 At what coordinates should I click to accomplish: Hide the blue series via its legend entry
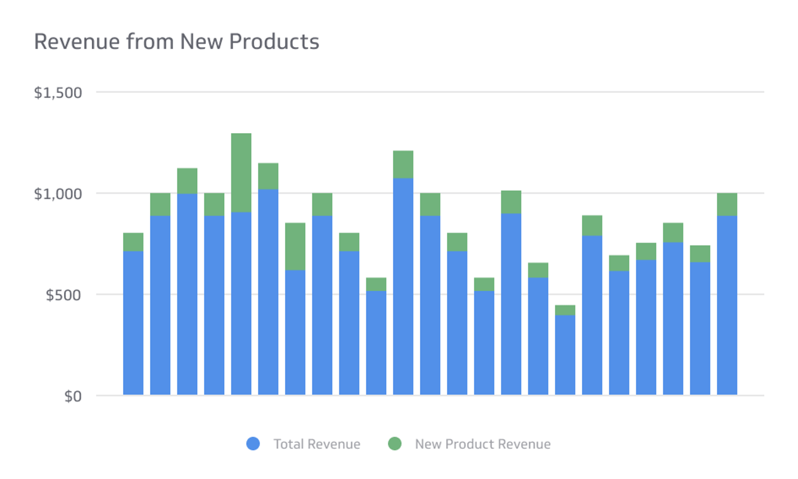tap(253, 443)
